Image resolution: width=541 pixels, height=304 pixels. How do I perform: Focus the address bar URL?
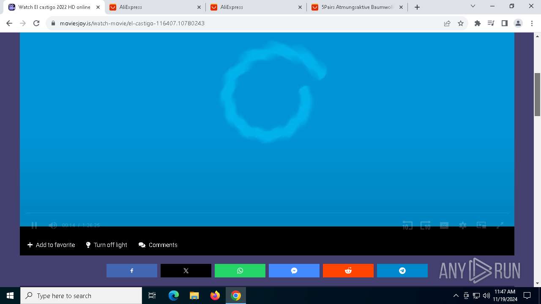[132, 23]
